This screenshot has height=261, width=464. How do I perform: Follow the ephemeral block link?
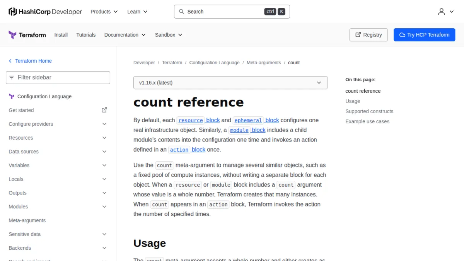pyautogui.click(x=256, y=120)
